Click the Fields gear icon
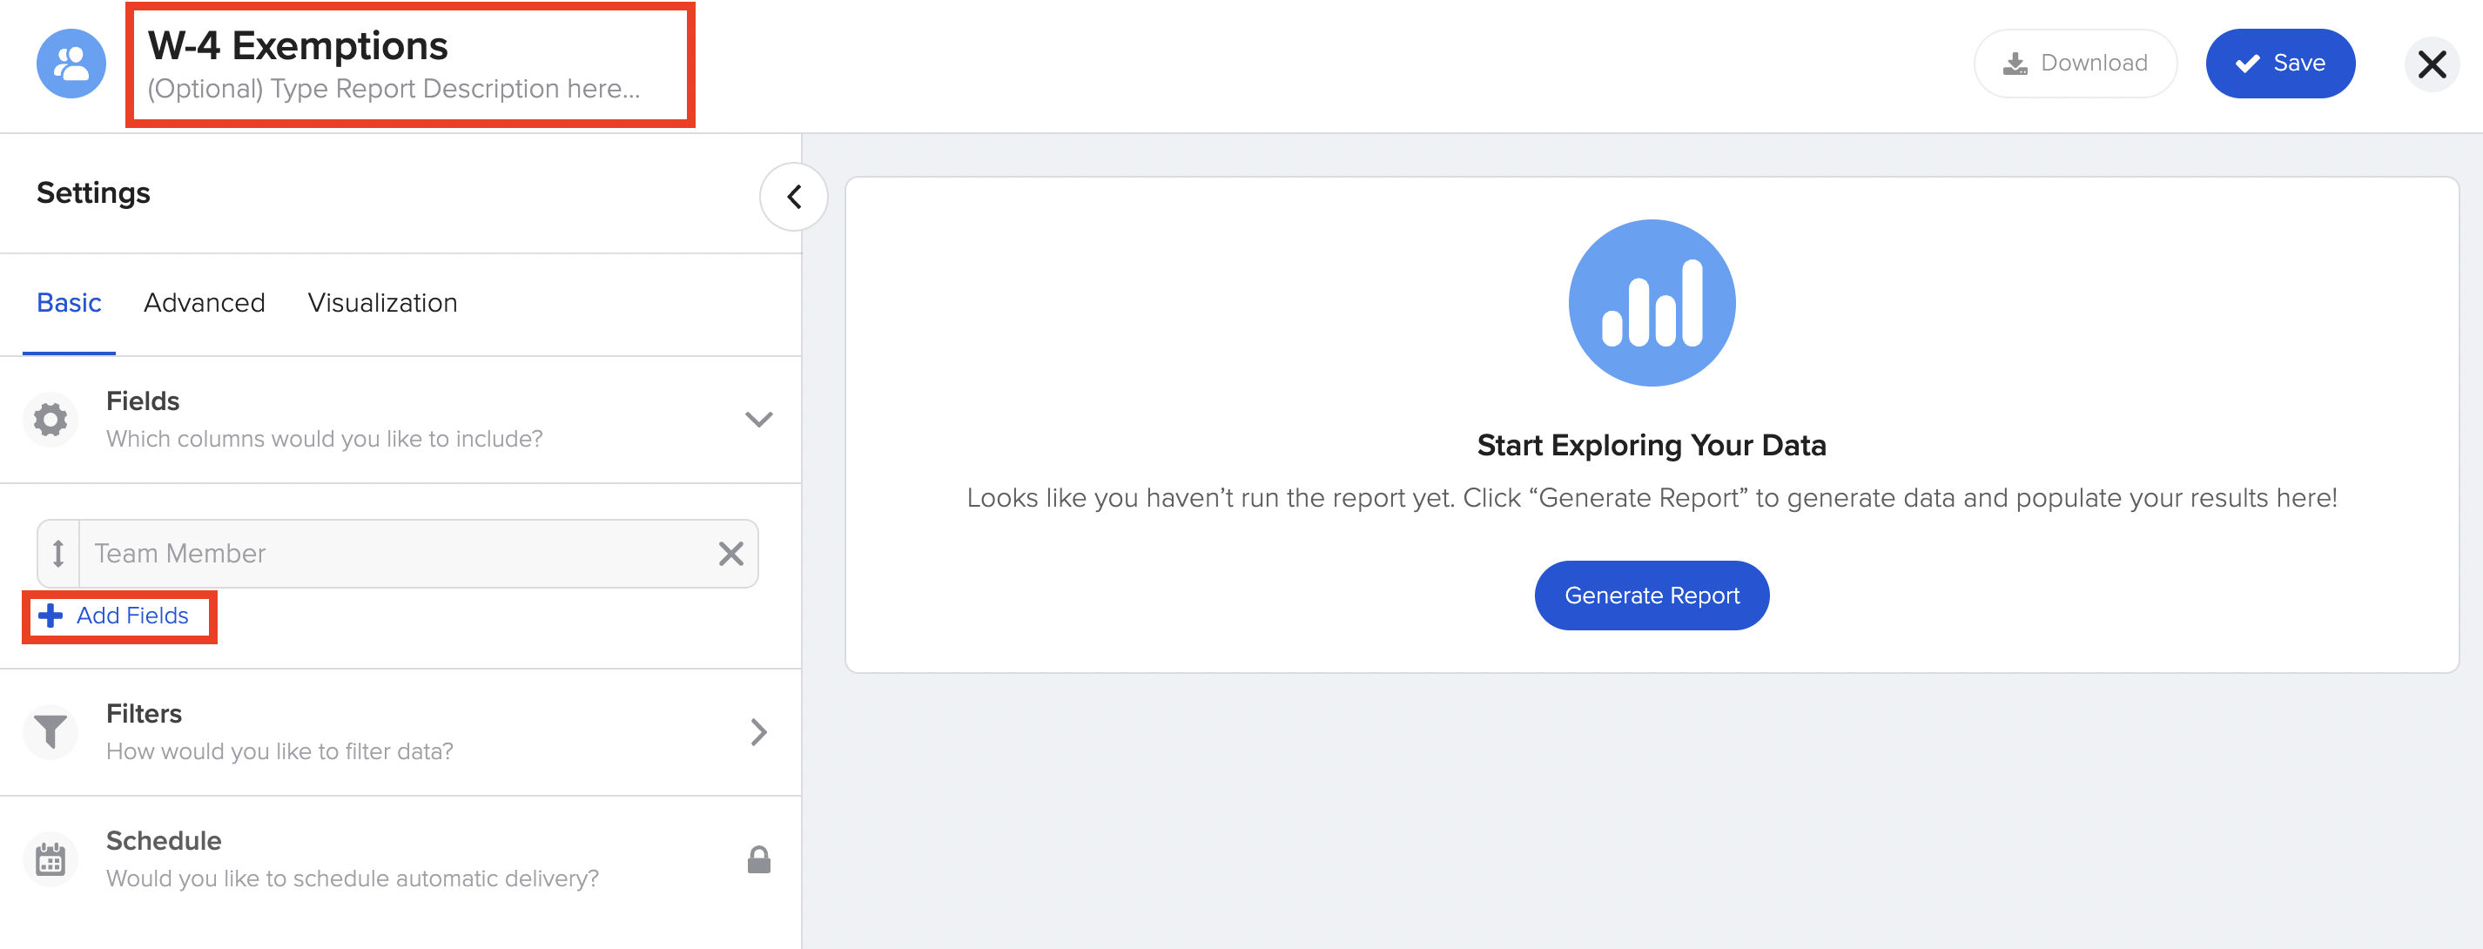Viewport: 2483px width, 949px height. [x=50, y=419]
